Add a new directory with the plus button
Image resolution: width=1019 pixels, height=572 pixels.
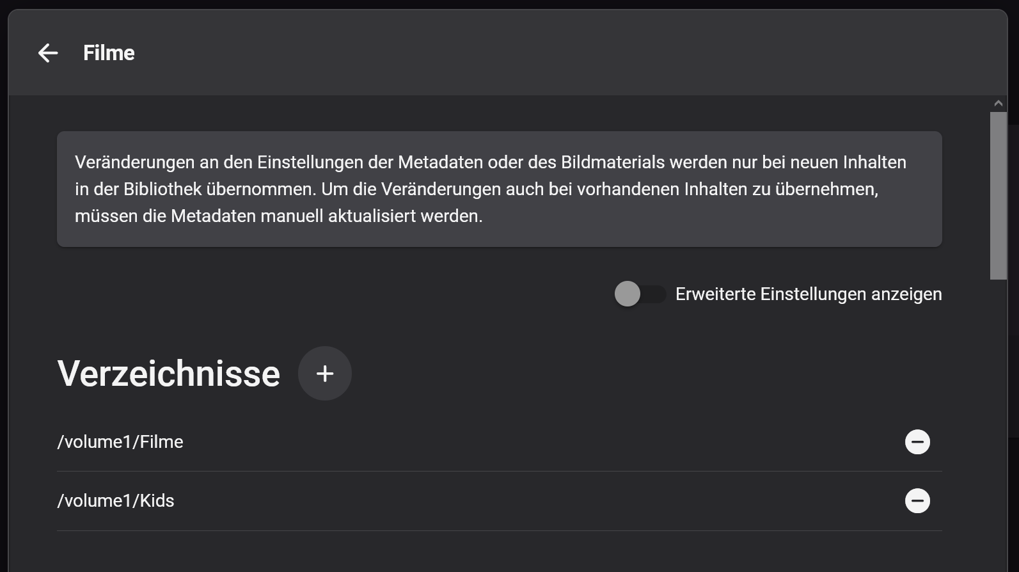(325, 374)
